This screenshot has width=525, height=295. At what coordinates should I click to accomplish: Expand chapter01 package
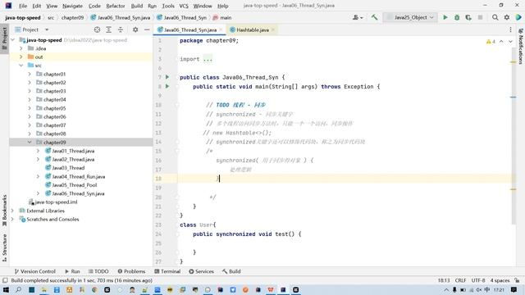point(30,74)
